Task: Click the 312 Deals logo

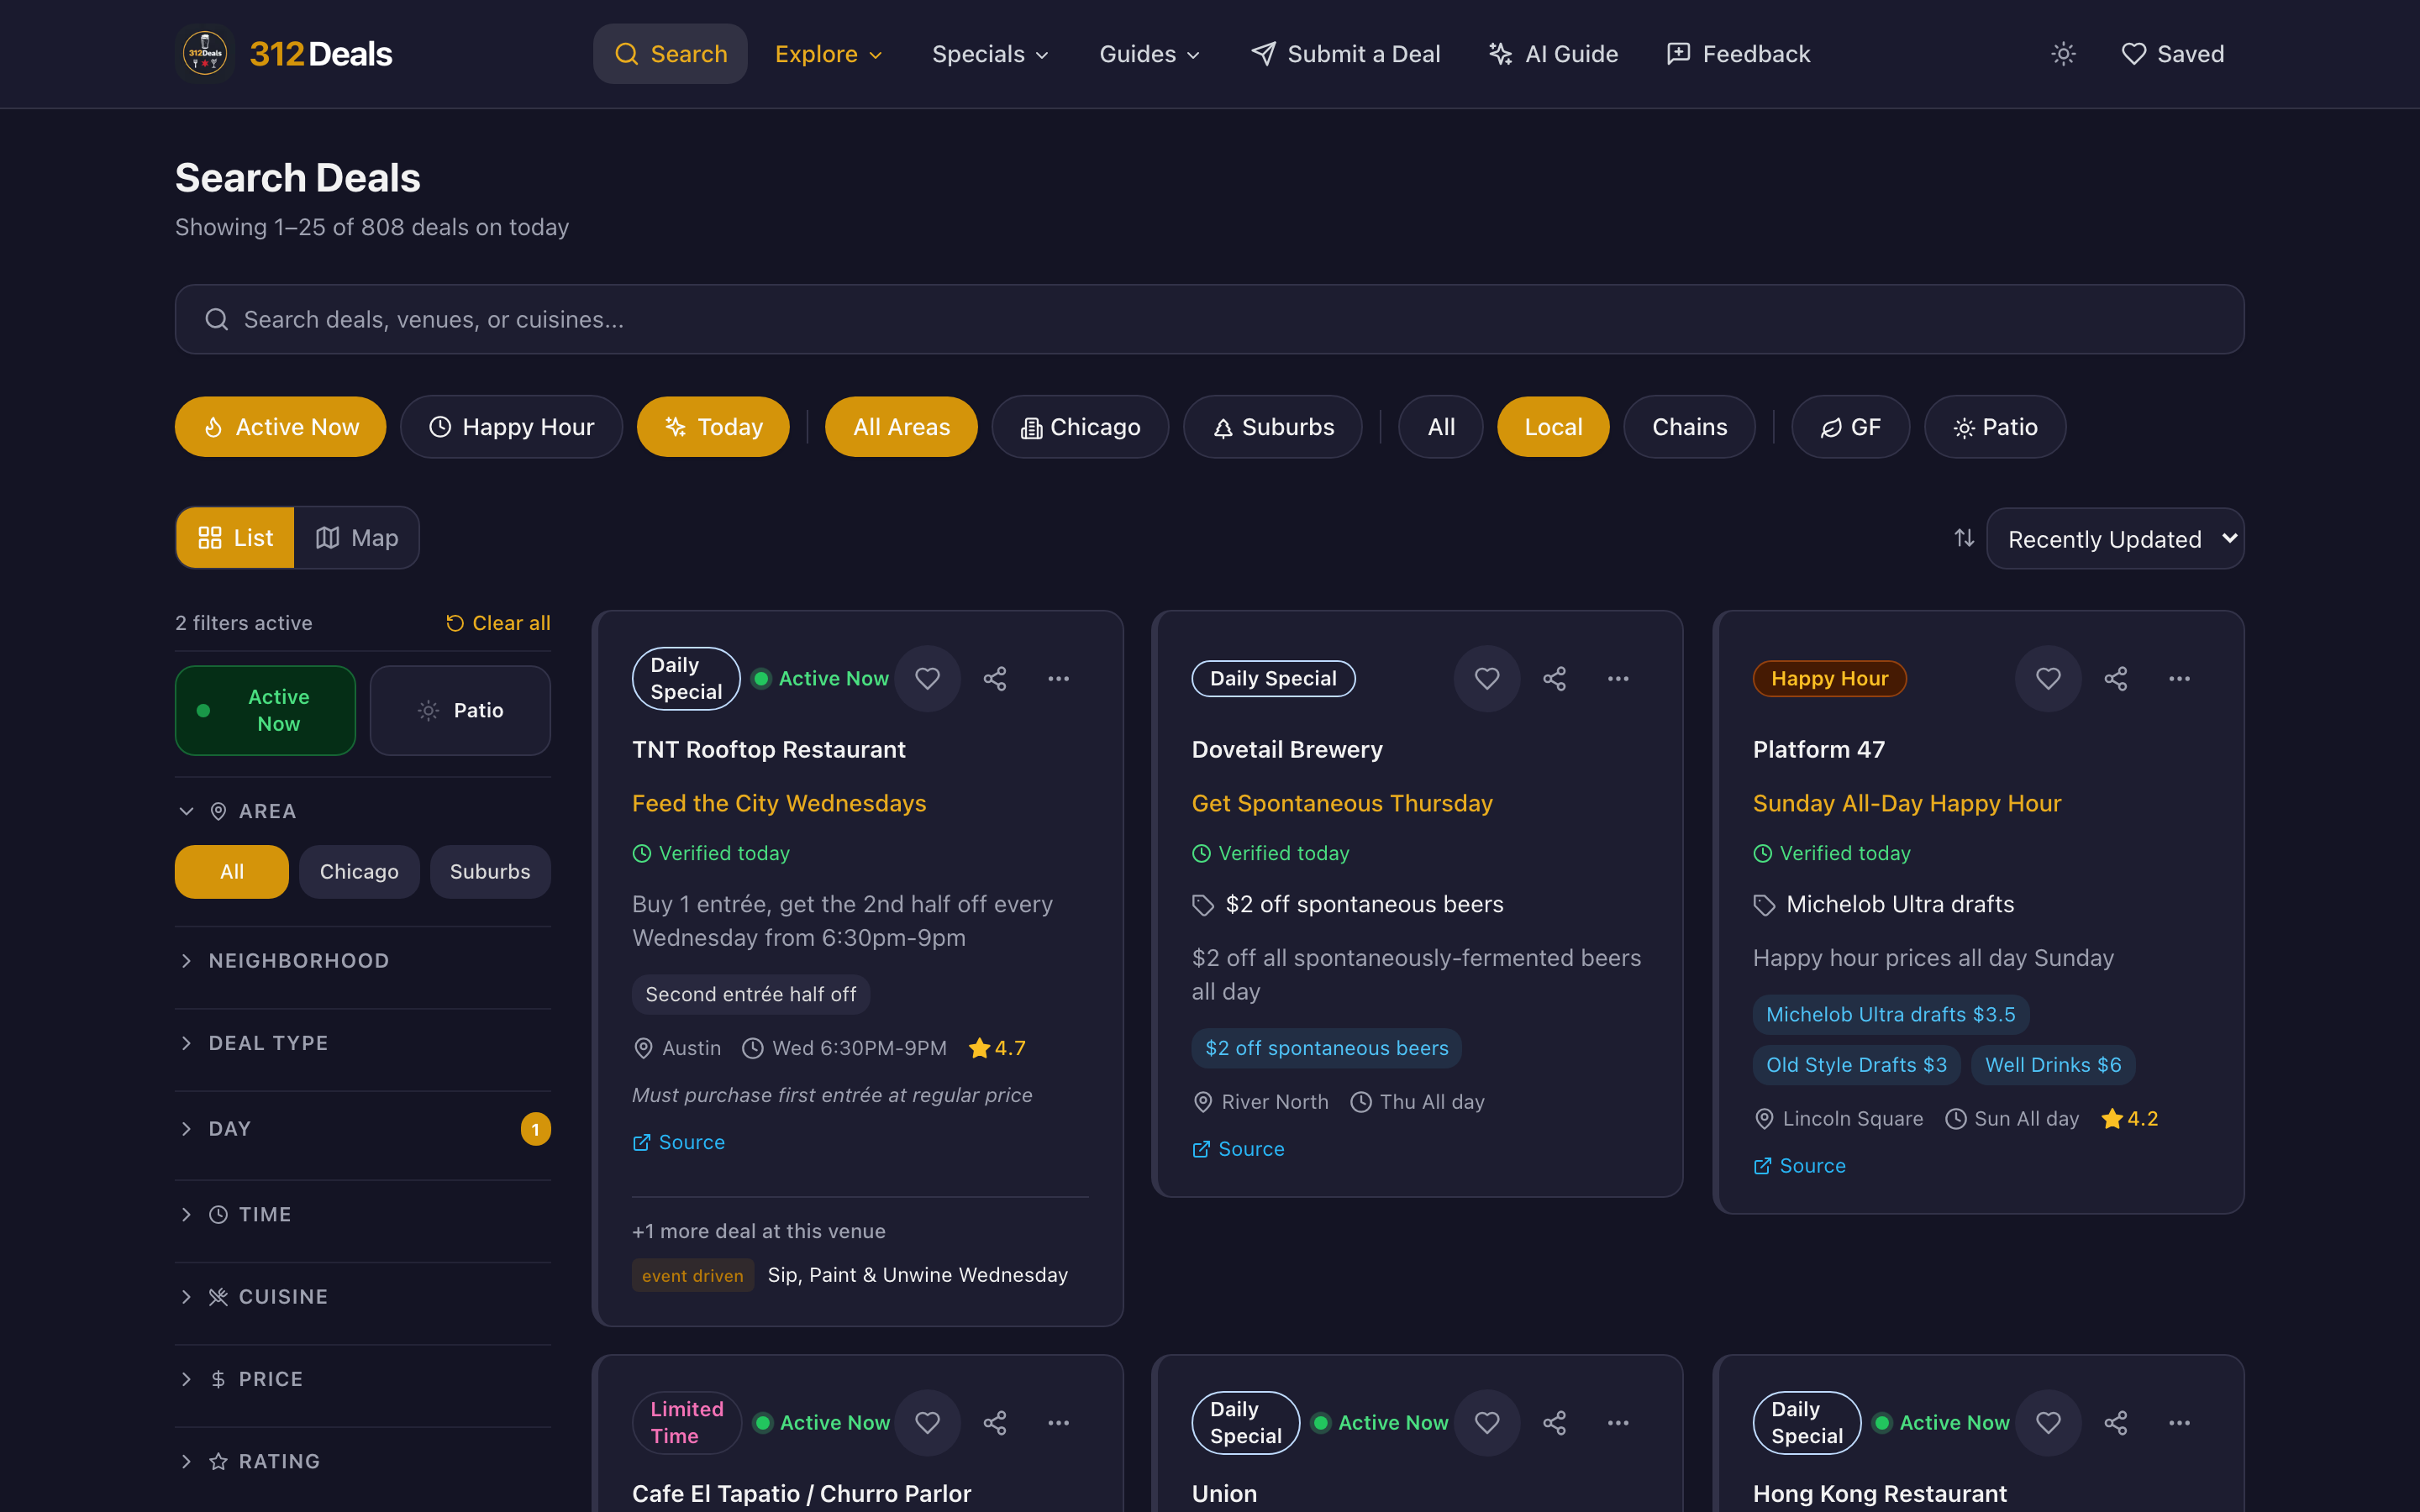Action: (284, 54)
